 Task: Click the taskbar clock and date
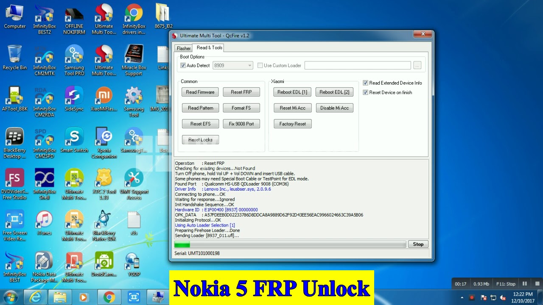coord(523,297)
